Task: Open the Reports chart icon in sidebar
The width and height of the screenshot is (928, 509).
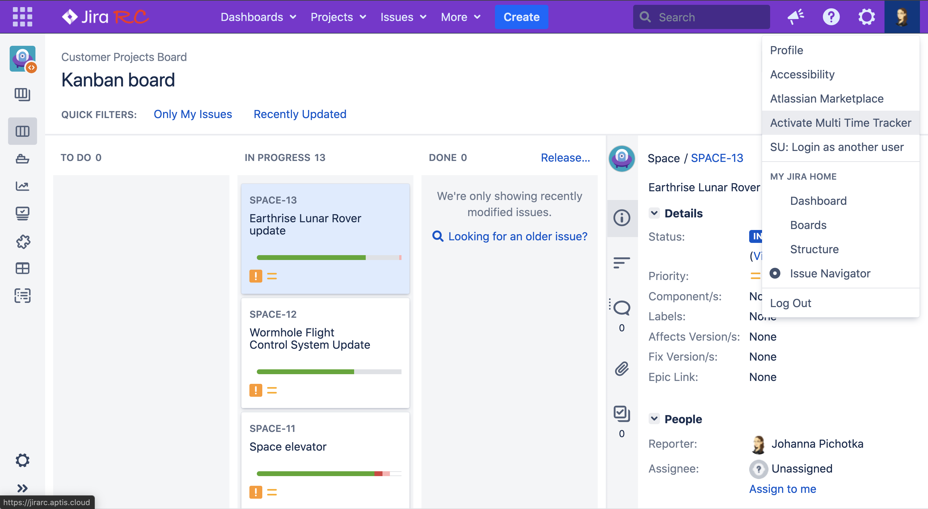Action: click(22, 186)
